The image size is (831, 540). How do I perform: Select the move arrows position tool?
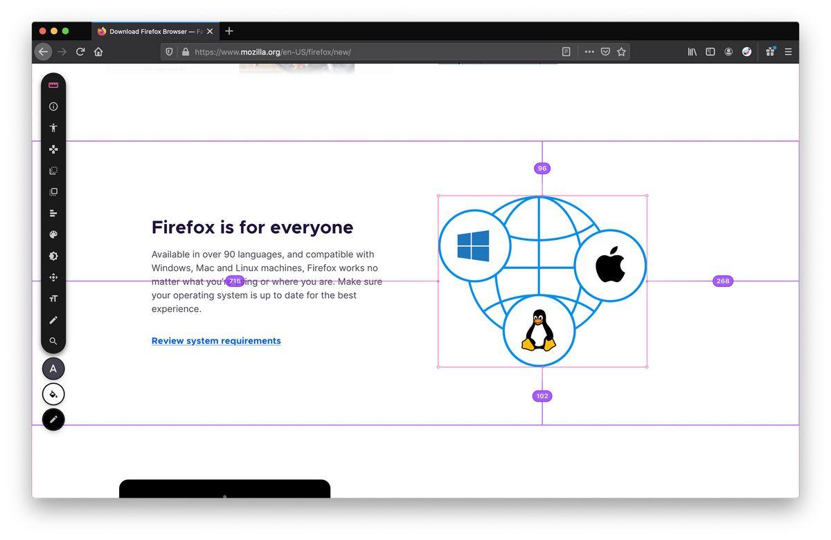(53, 277)
